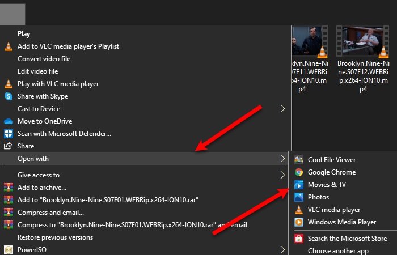Image resolution: width=397 pixels, height=255 pixels.
Task: Click the VLC cone icon beside Play with VLC
Action: (x=9, y=84)
